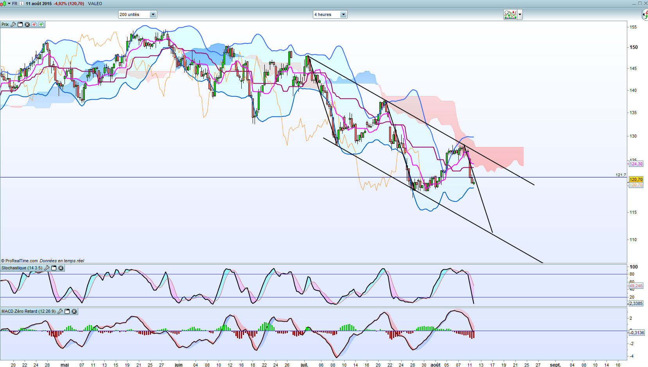
Task: Maximize the chart window
Action: click(640, 3)
